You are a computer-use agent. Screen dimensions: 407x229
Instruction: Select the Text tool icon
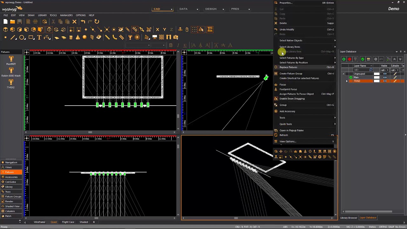39,38
